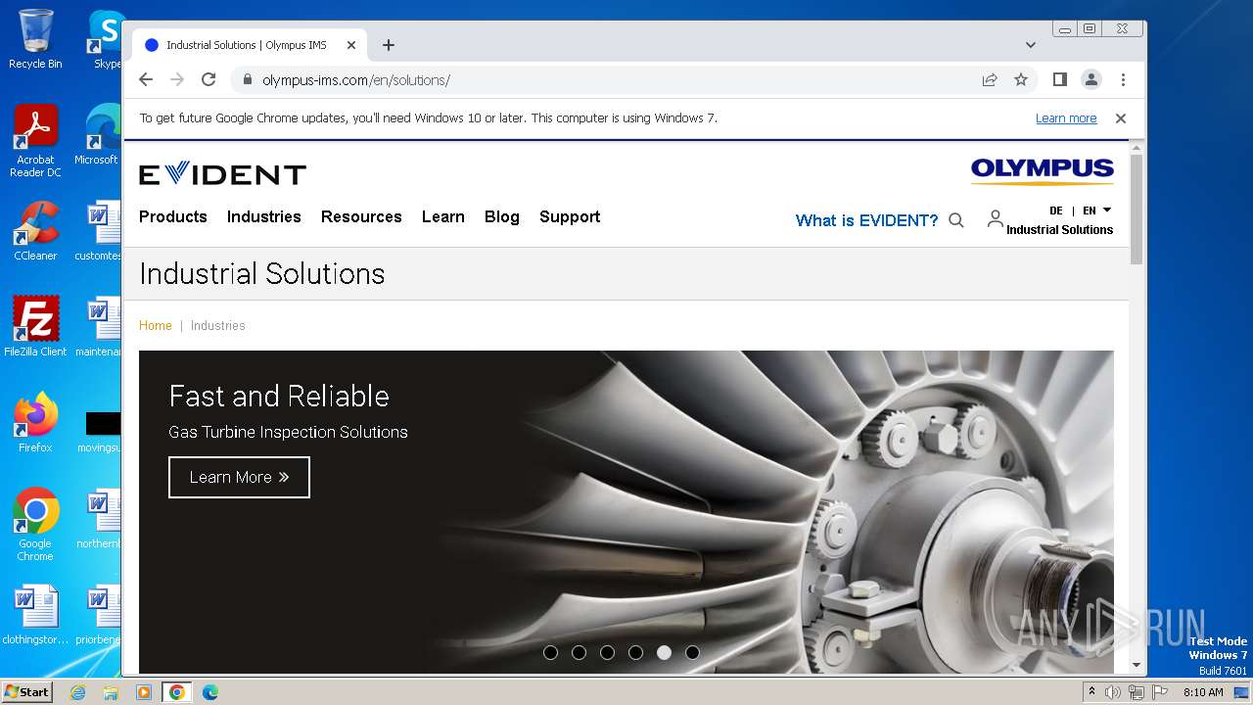
Task: Select second carousel dot
Action: [x=579, y=652]
